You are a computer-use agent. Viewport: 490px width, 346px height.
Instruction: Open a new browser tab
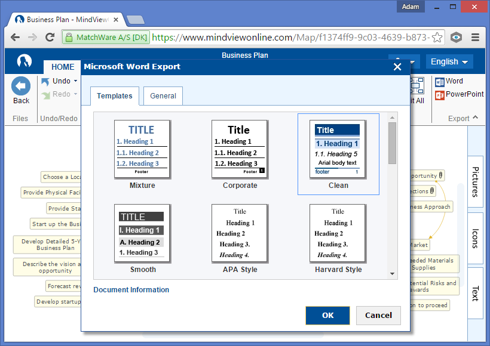pyautogui.click(x=136, y=20)
